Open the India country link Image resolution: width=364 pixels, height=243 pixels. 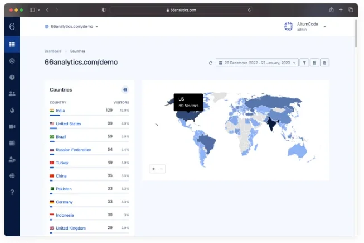pos(60,111)
